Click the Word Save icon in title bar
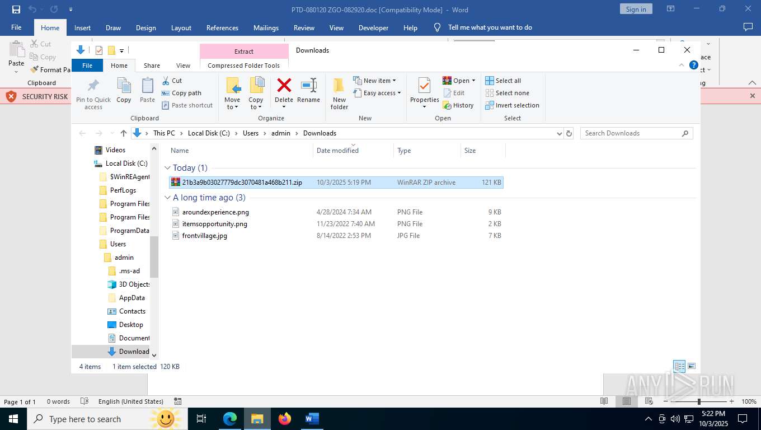Viewport: 761px width, 430px height. pos(16,10)
